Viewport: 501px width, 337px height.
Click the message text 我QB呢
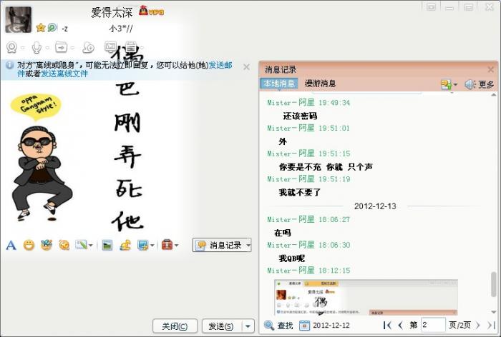(x=292, y=258)
